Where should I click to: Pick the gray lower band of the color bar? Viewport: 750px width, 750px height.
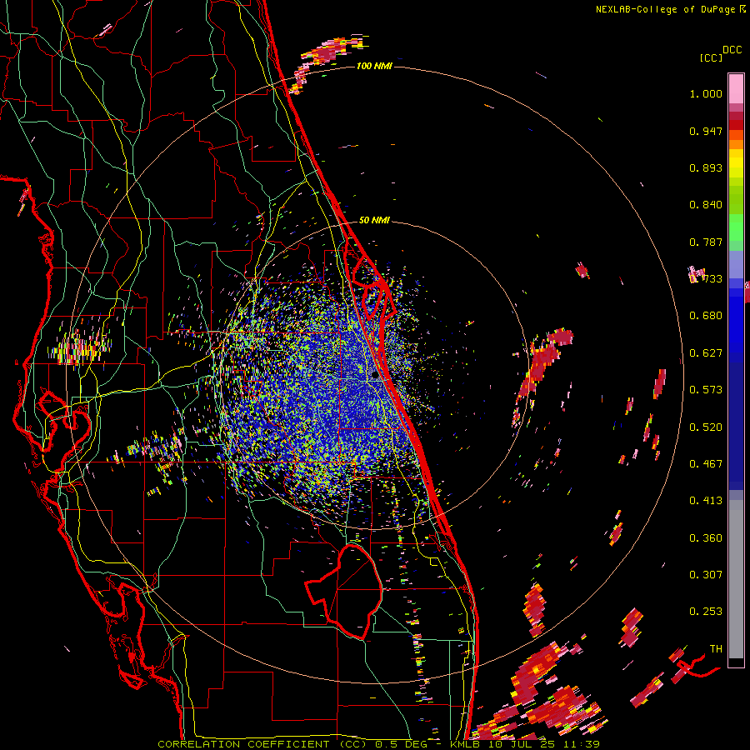[x=736, y=579]
